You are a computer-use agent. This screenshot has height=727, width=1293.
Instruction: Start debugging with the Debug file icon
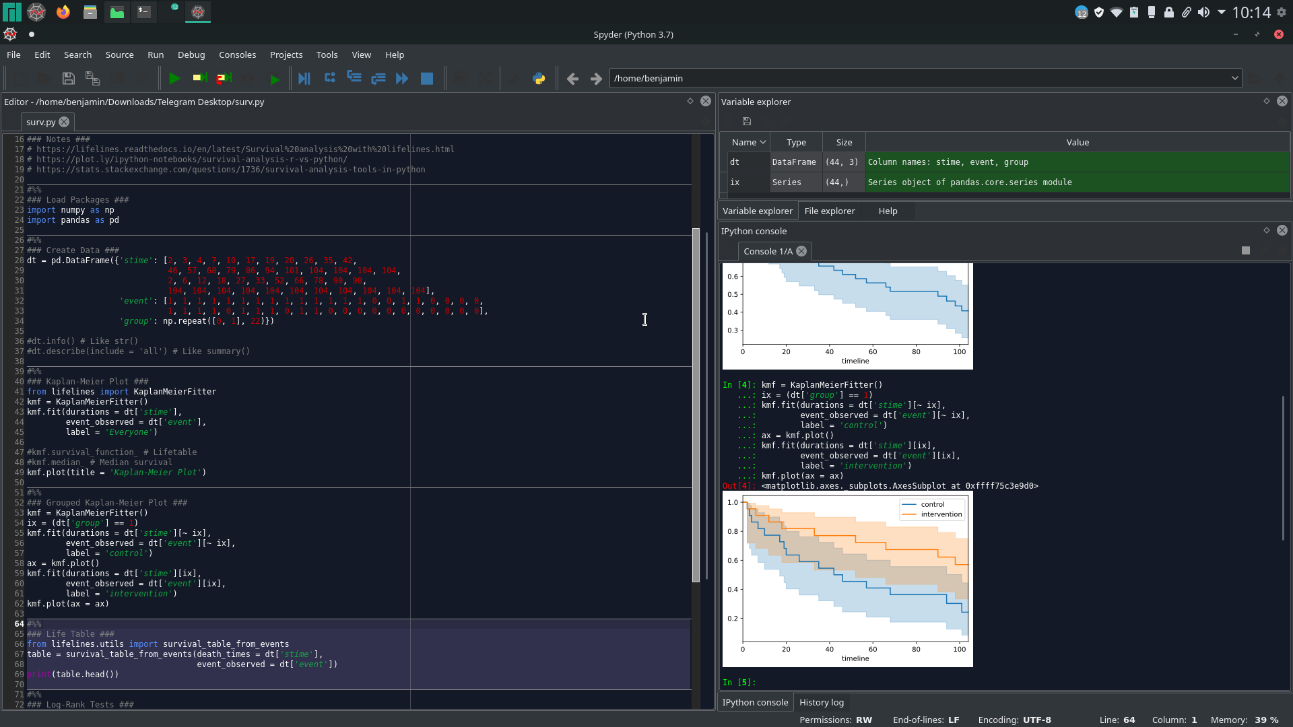[x=304, y=79]
